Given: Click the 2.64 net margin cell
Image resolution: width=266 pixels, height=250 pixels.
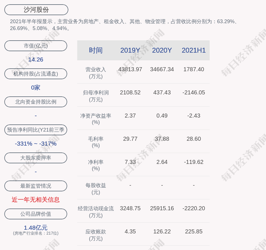Looking at the screenshot, I should tap(162, 162).
